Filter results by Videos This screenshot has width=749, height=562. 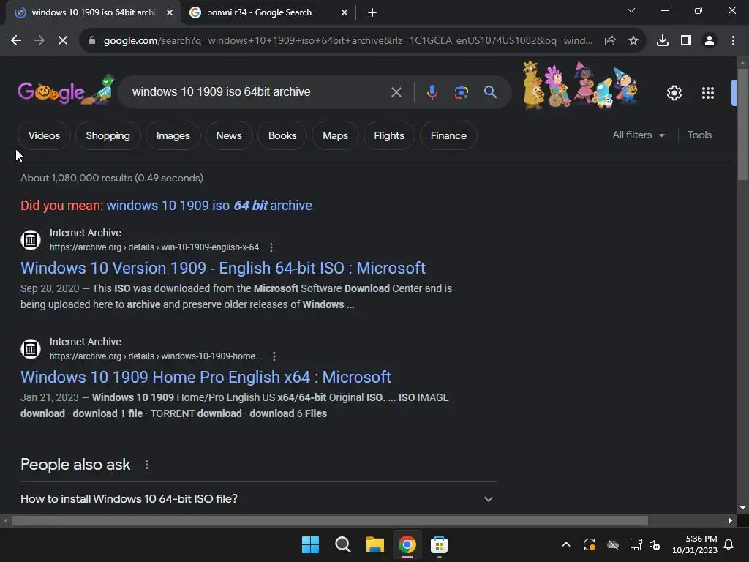point(44,135)
